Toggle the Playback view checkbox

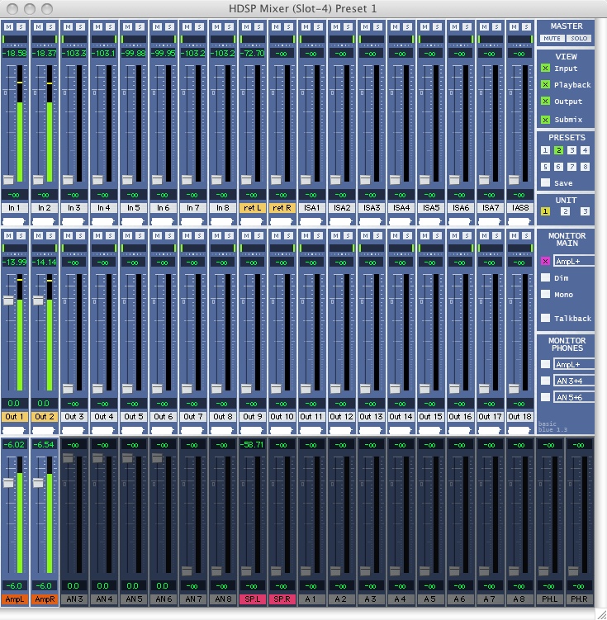[x=545, y=84]
